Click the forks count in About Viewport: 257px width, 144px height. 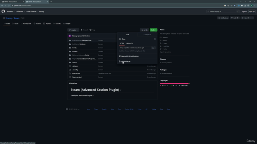point(163,49)
